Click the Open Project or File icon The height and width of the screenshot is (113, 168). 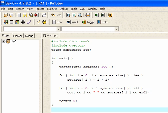[x=11, y=15]
